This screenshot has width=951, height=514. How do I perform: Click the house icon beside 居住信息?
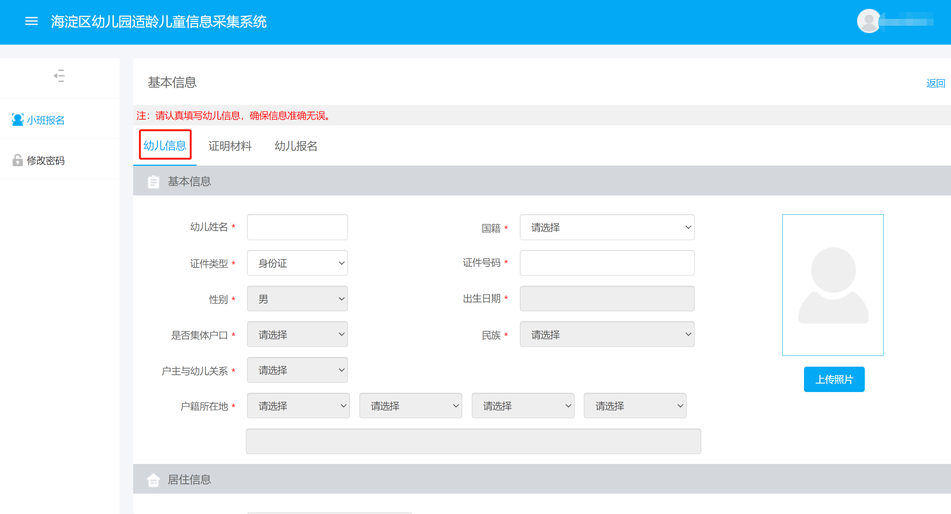[x=153, y=480]
